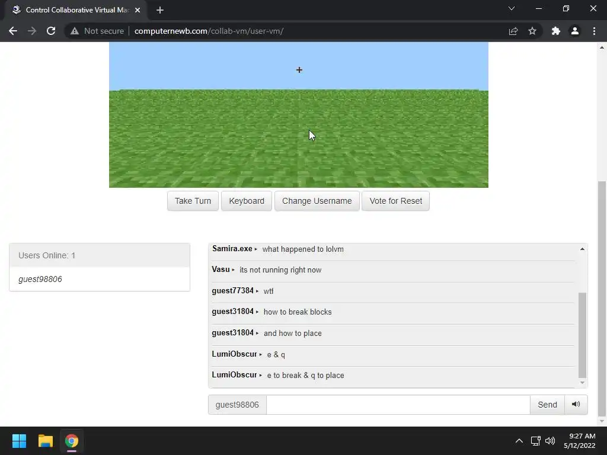Click the share page icon in address bar
This screenshot has height=455, width=607.
pyautogui.click(x=513, y=31)
